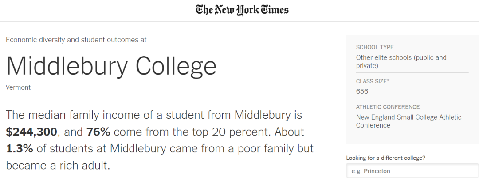The height and width of the screenshot is (181, 479).
Task: Click The New York Times logo
Action: click(242, 10)
